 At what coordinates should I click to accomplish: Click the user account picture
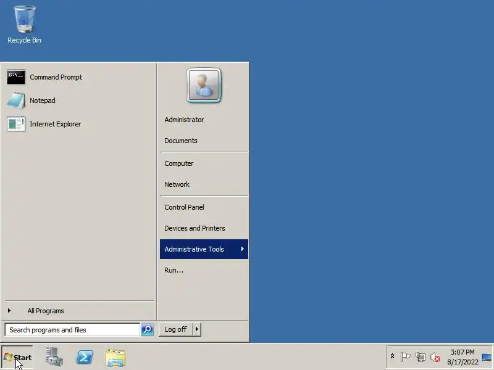pyautogui.click(x=204, y=85)
